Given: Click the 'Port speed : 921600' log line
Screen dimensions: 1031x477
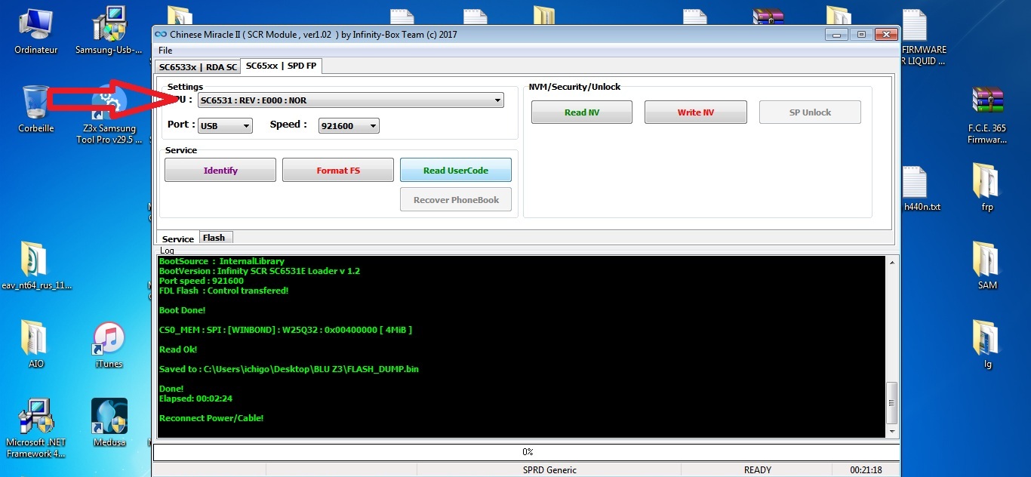Looking at the screenshot, I should 202,281.
